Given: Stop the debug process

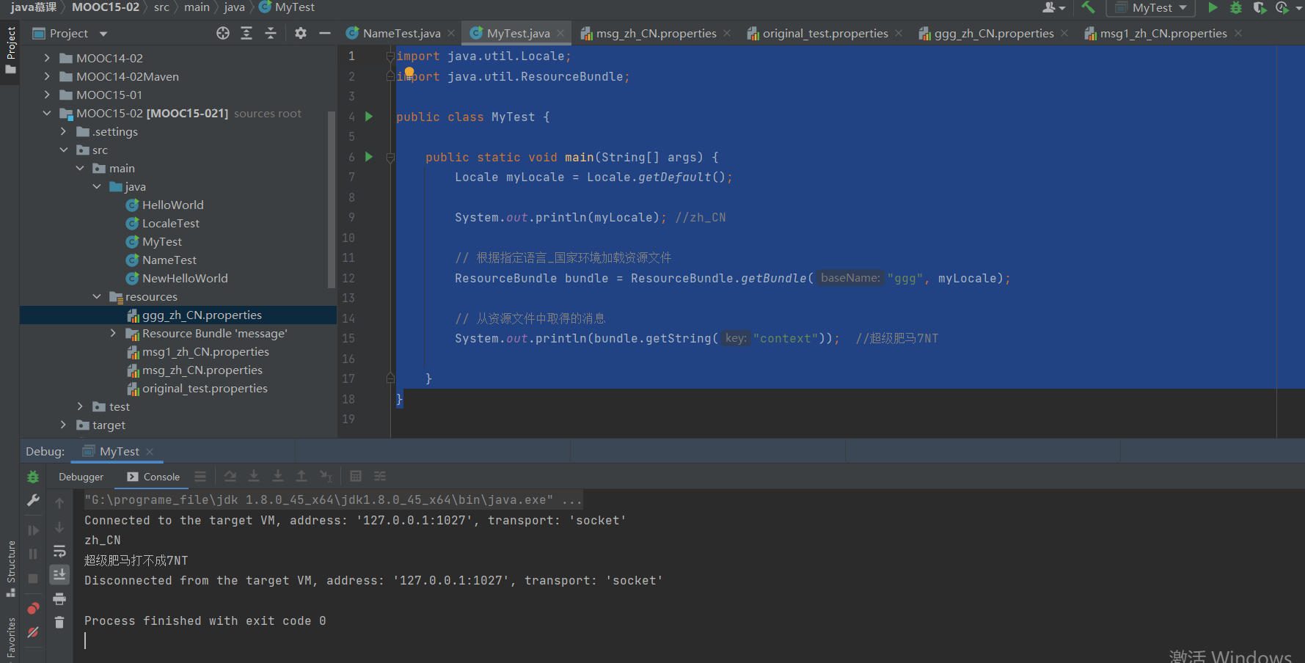Looking at the screenshot, I should click(x=33, y=579).
